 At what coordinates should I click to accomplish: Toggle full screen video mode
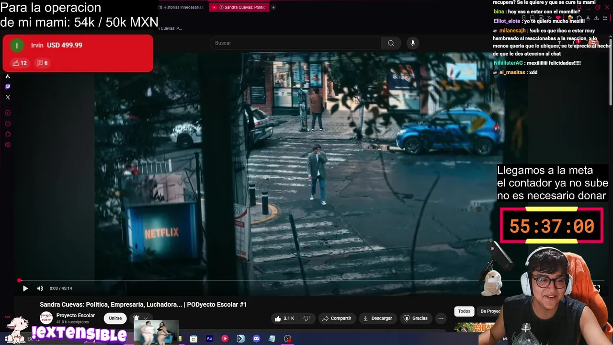pos(597,288)
